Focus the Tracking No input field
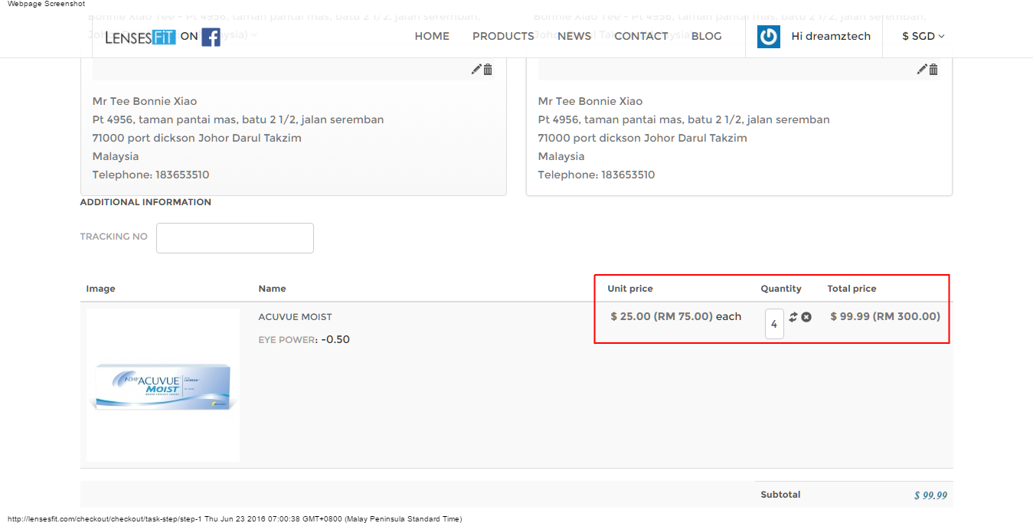 pyautogui.click(x=235, y=238)
